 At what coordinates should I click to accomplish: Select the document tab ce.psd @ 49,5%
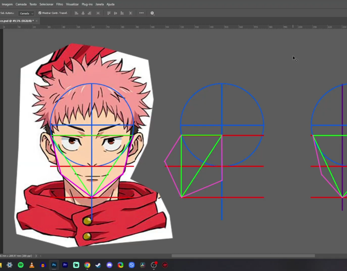[x=17, y=21]
